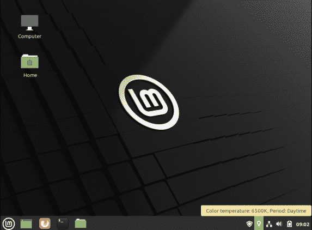This screenshot has width=312, height=230.
Task: Click the Mint logo on the wallpaper
Action: click(149, 102)
